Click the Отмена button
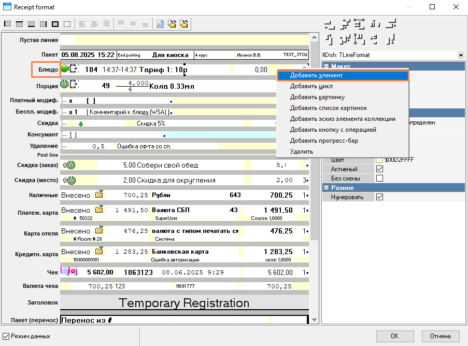Viewport: 468px width, 346px height. click(x=440, y=336)
